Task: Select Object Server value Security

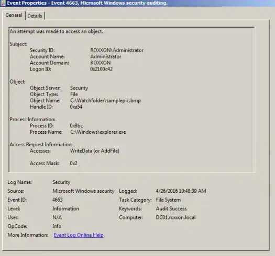Action: [x=79, y=88]
